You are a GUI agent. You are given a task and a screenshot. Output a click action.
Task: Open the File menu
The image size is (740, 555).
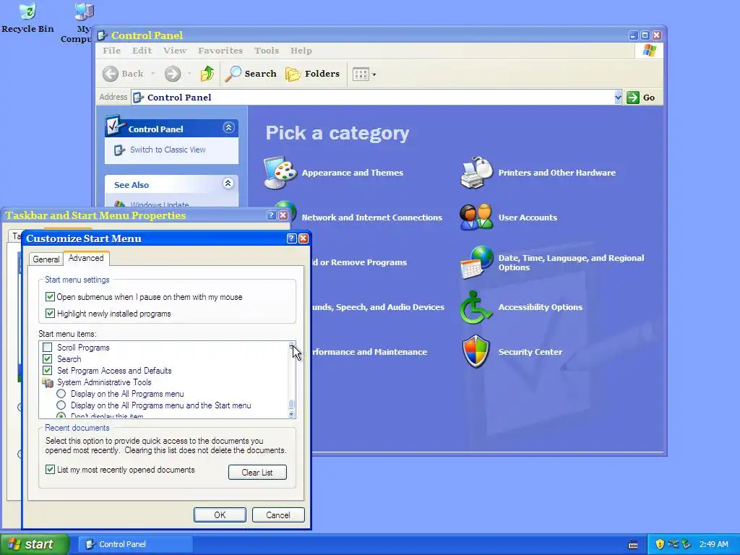(x=111, y=51)
